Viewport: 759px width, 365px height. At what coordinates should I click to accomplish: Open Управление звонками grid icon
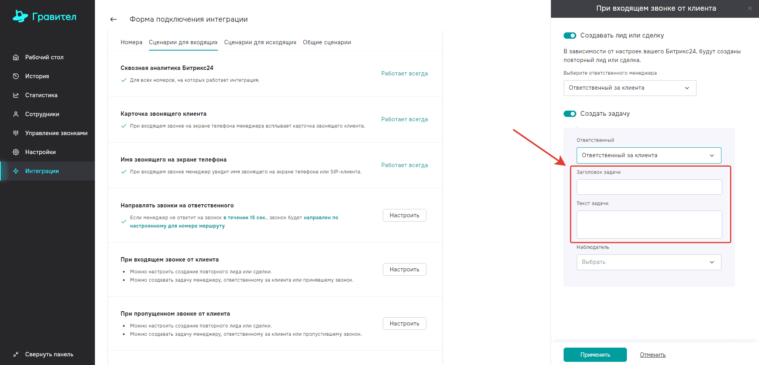[16, 133]
